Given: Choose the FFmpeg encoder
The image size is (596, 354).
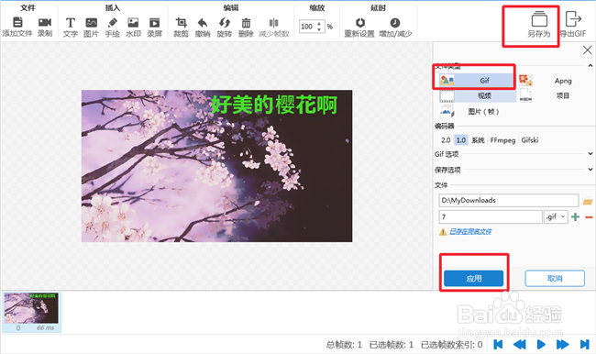Looking at the screenshot, I should (x=502, y=140).
